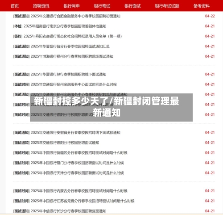The width and height of the screenshot is (223, 215).
Task: Click 04-21 date on 交通银行德阳分行校园招聘面试通知 row
Action: [210, 143]
